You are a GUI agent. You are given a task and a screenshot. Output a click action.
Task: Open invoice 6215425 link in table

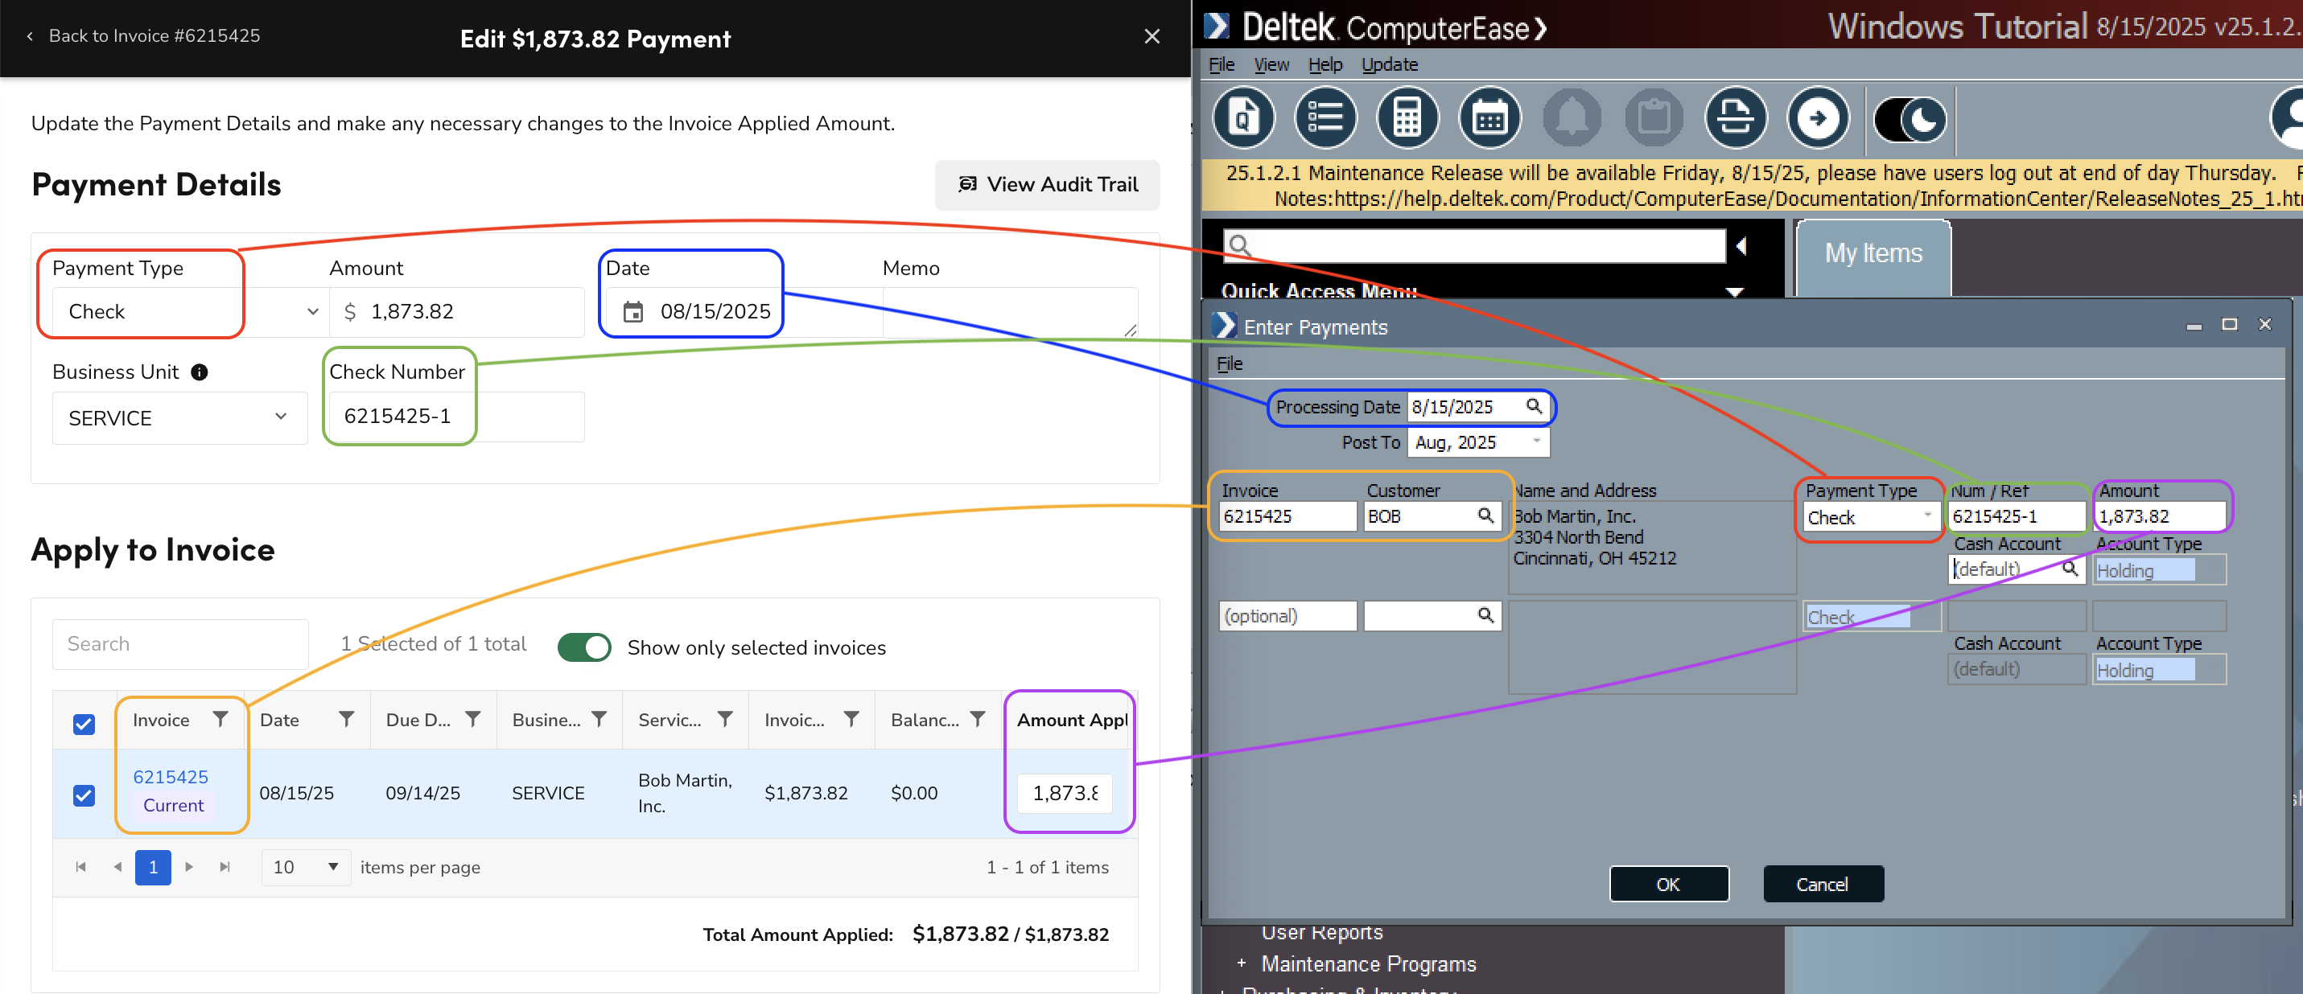[170, 777]
